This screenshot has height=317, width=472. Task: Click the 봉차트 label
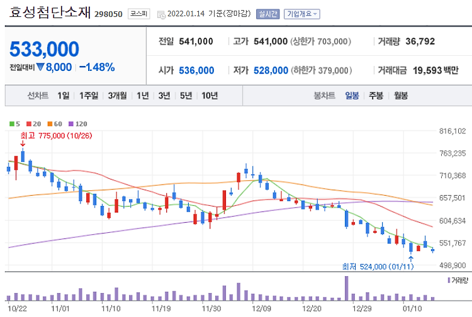point(325,95)
